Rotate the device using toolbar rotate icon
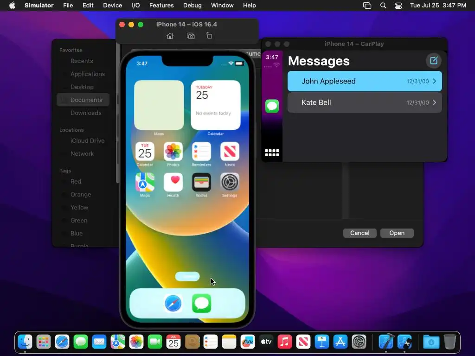475x356 pixels. point(209,36)
